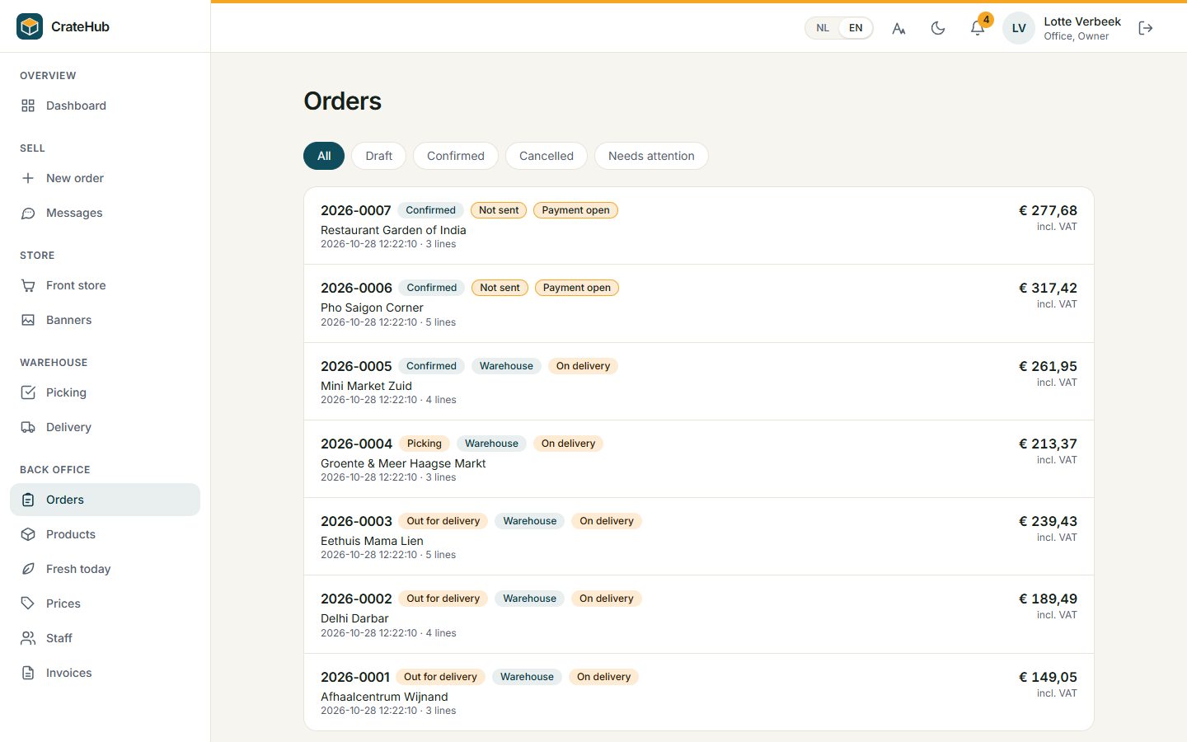1187x742 pixels.
Task: Filter orders by Draft
Action: 379,156
